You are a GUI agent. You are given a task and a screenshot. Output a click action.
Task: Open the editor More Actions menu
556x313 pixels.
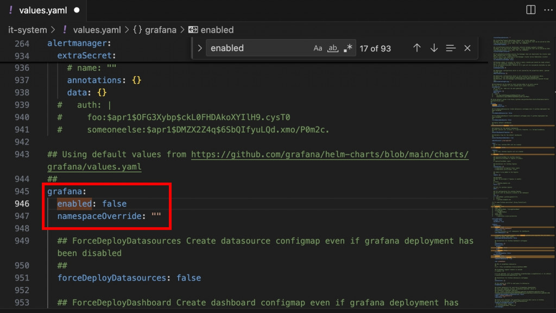point(548,10)
